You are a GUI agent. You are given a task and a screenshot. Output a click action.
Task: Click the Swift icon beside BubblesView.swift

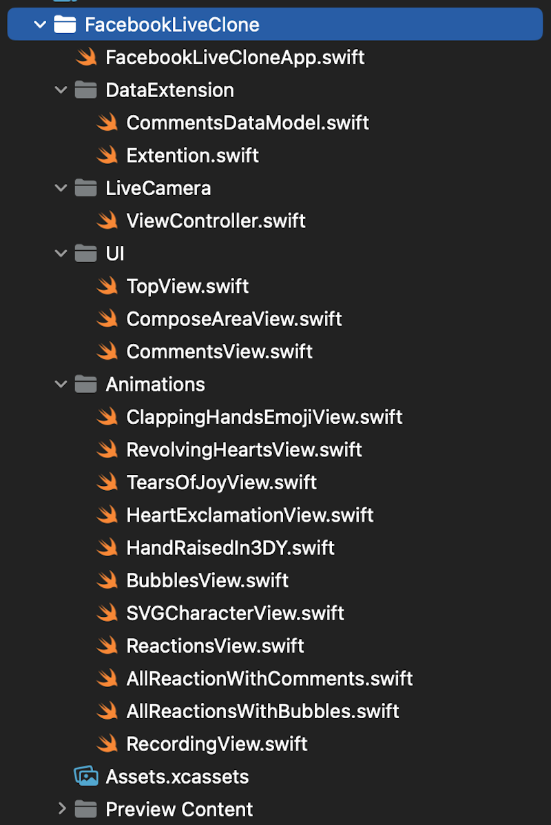tap(107, 580)
